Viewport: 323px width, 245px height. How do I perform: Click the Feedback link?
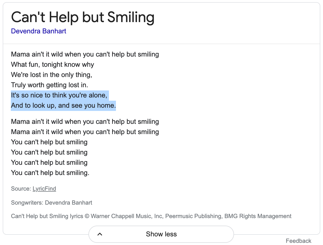click(298, 241)
